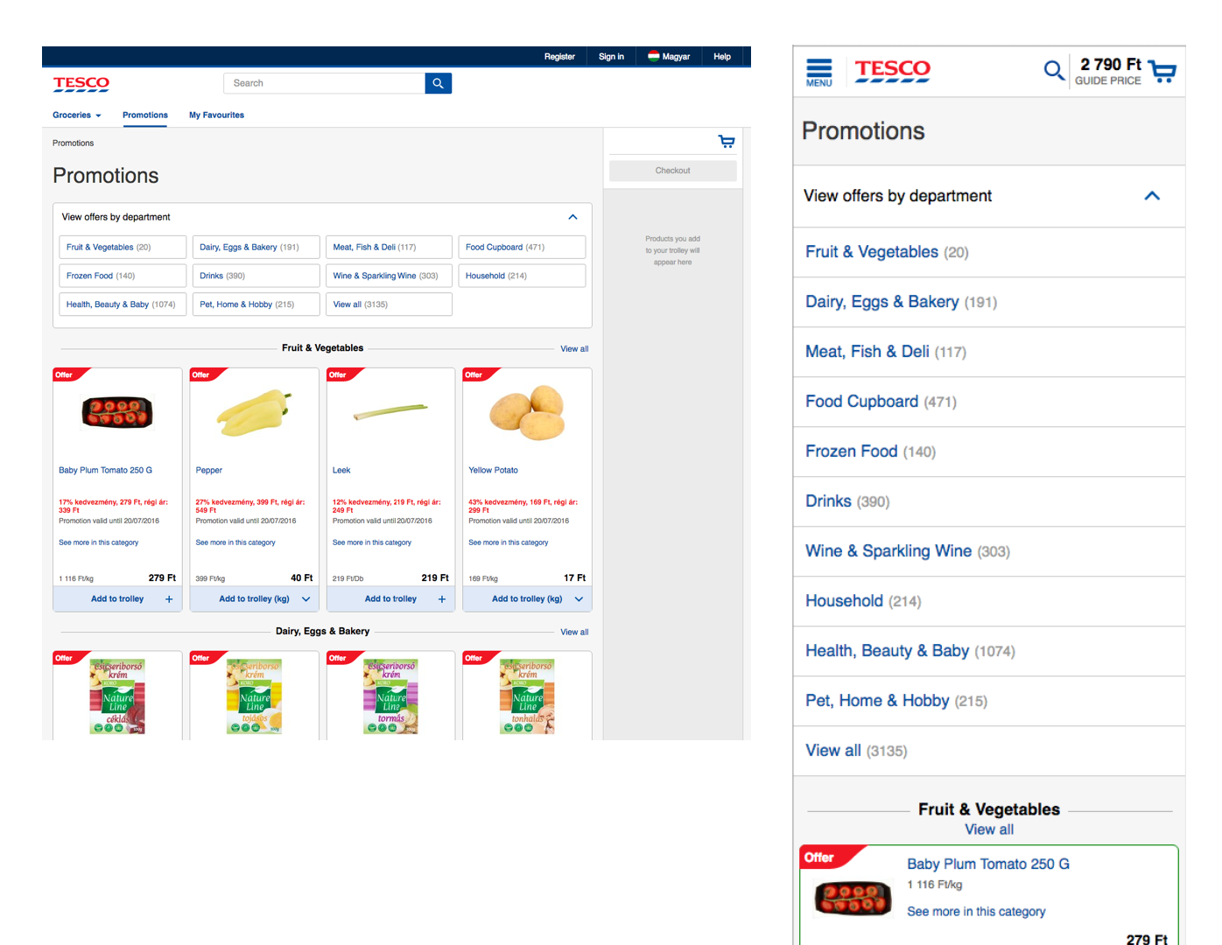
Task: Add Baby Plum Tomato to trolley
Action: tap(117, 599)
